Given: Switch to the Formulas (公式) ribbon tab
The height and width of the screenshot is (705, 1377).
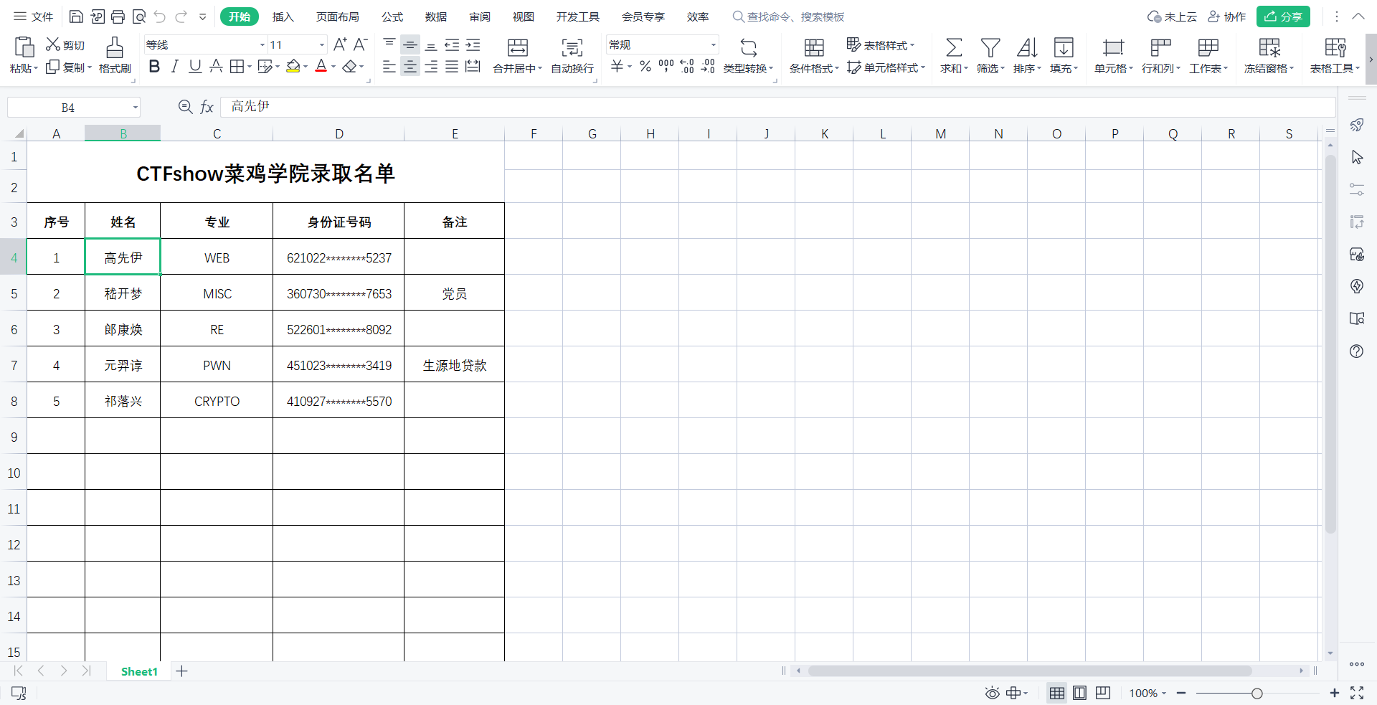Looking at the screenshot, I should click(392, 16).
